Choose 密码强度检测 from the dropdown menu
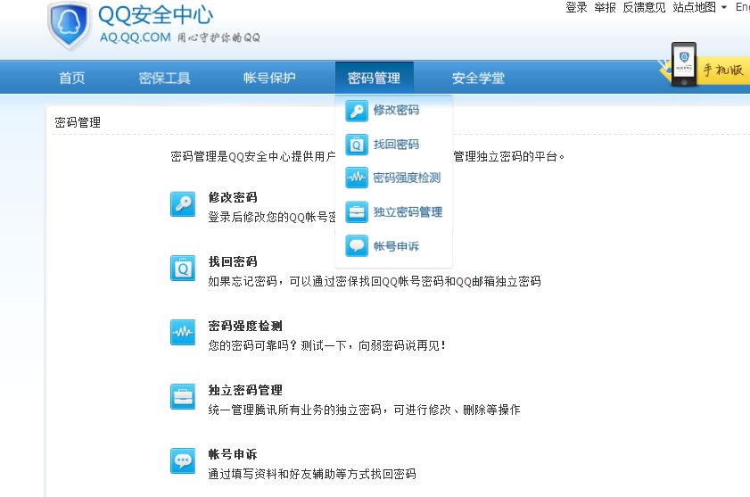 (x=407, y=178)
